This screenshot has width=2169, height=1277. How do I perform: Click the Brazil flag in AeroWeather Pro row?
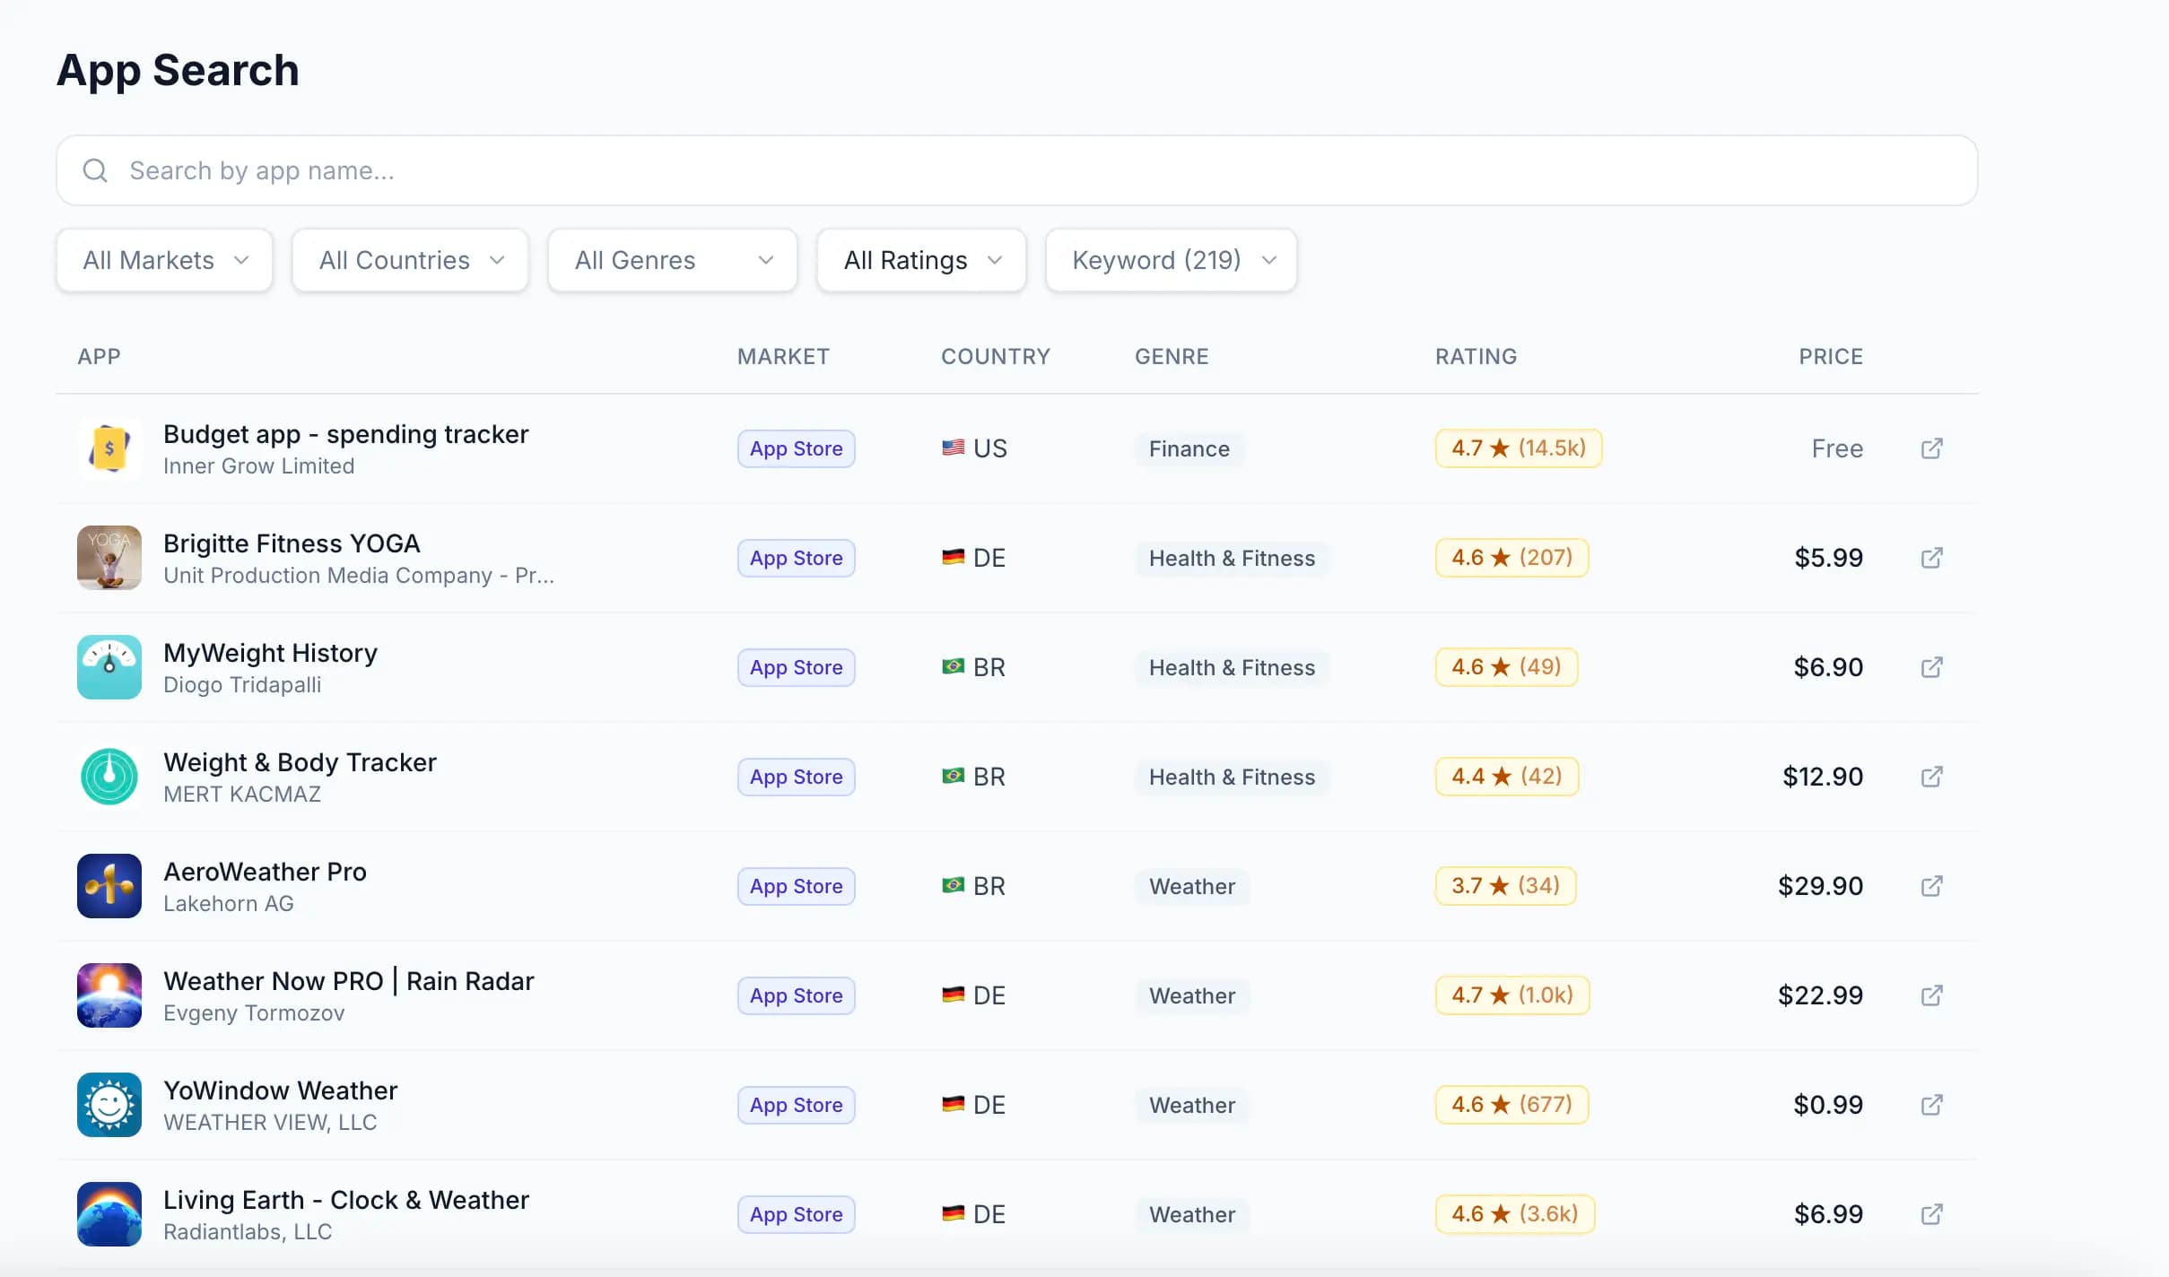953,885
